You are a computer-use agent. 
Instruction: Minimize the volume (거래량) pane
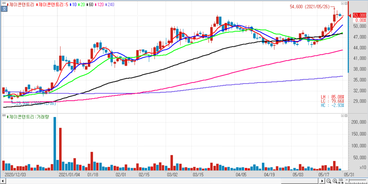click(343, 115)
